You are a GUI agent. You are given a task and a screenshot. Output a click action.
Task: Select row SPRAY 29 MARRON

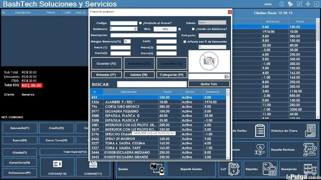158,138
